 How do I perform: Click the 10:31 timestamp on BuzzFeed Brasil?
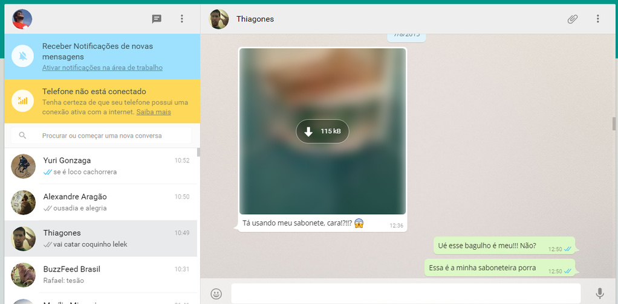[182, 269]
